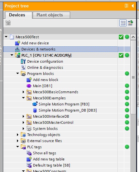
Task: Select 'Device configuration' text in tree
Action: click(45, 61)
